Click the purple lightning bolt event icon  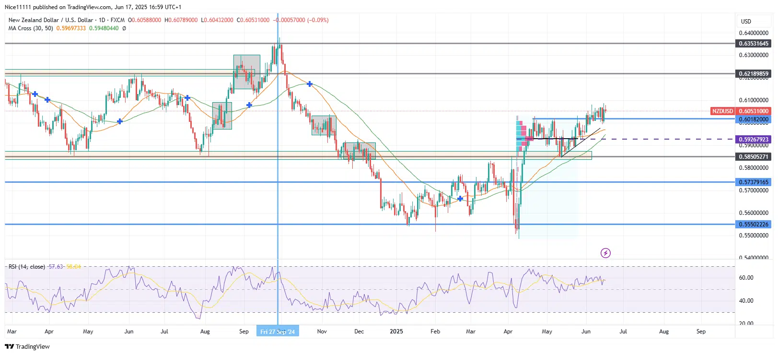click(x=605, y=253)
